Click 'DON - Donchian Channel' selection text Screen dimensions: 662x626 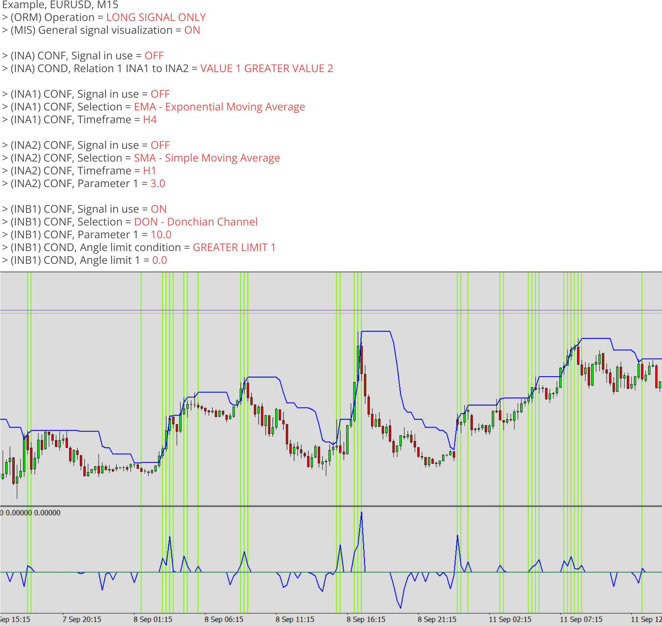[x=196, y=222]
